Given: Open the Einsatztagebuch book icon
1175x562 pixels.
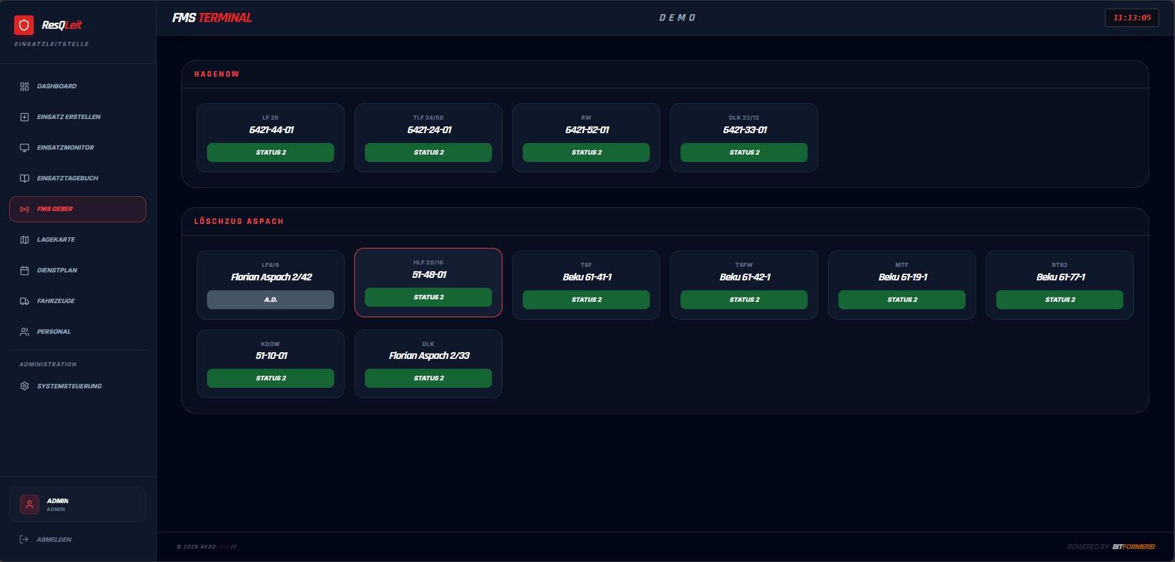Looking at the screenshot, I should pos(25,179).
